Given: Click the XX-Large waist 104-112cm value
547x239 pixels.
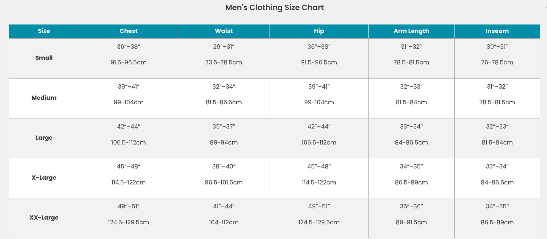Looking at the screenshot, I should [x=224, y=222].
